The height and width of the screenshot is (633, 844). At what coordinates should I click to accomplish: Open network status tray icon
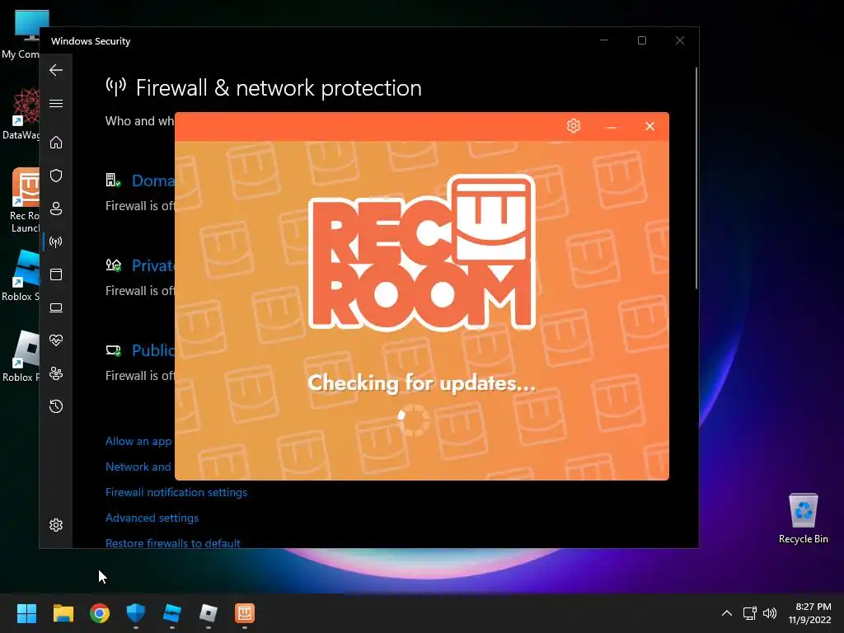[750, 613]
